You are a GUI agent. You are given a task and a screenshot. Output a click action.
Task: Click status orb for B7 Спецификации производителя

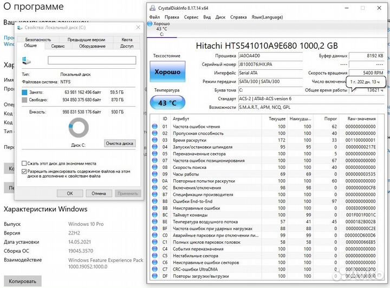(x=155, y=194)
